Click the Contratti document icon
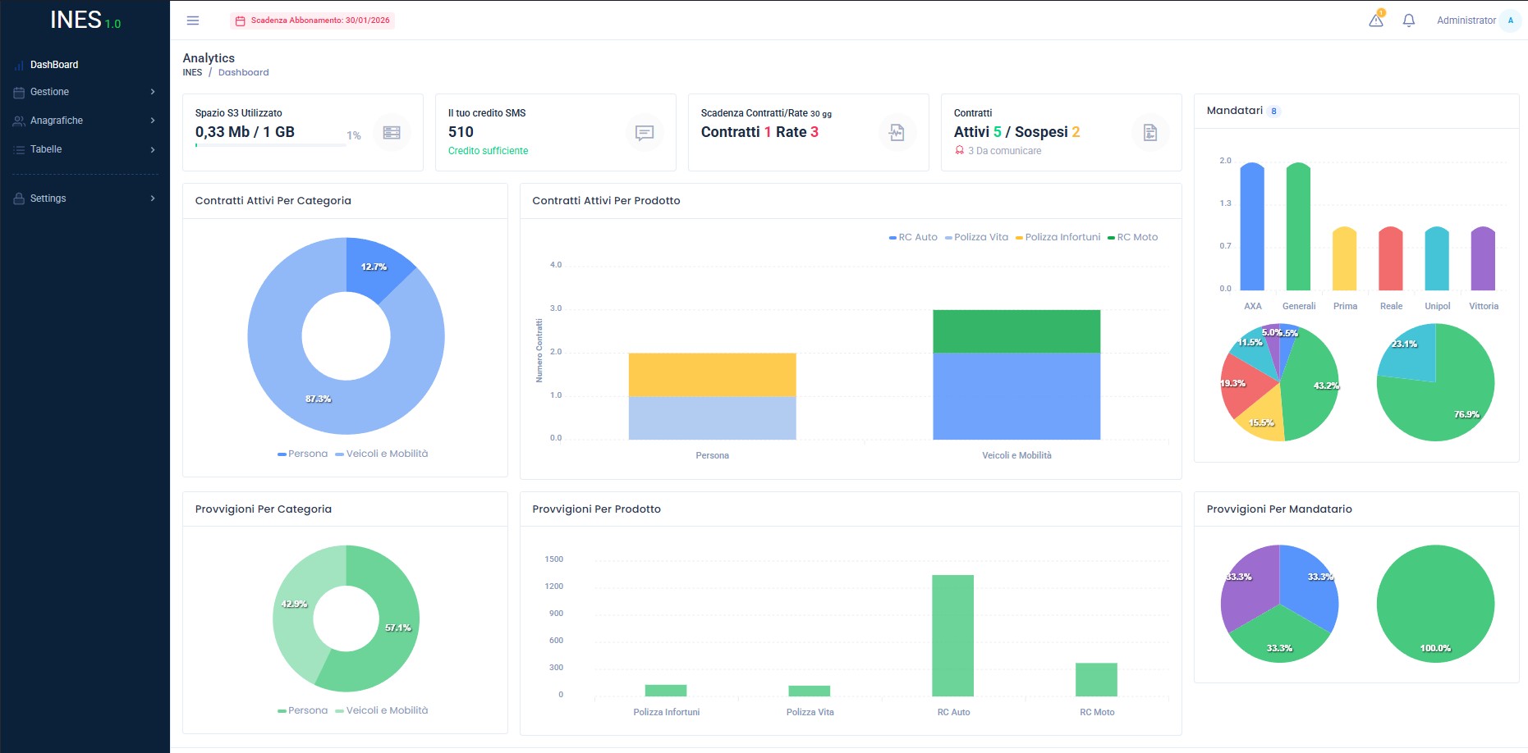 click(x=1150, y=132)
